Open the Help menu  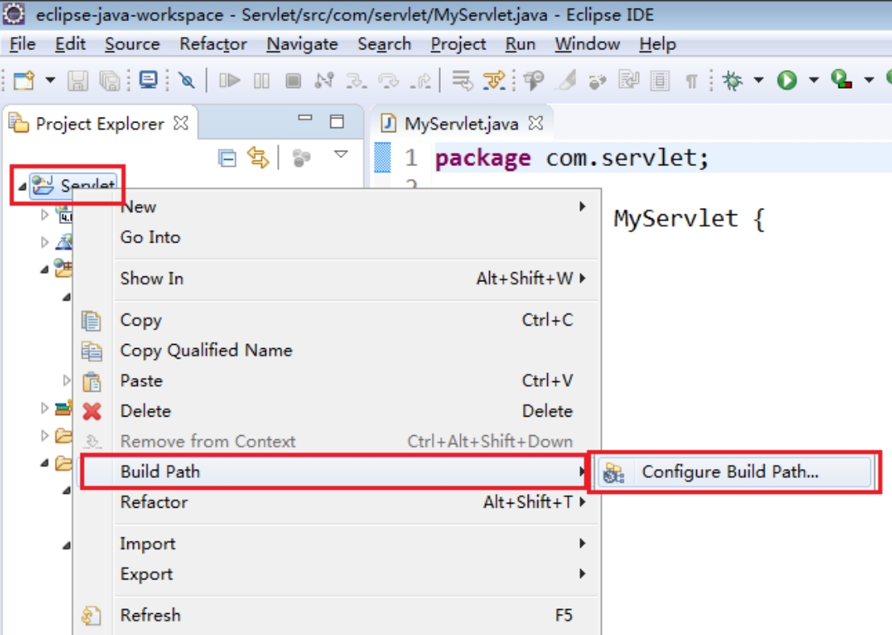[658, 44]
